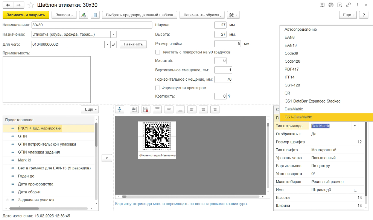The image size is (373, 220).
Task: Click the print icon in title bar
Action: pyautogui.click(x=331, y=5)
